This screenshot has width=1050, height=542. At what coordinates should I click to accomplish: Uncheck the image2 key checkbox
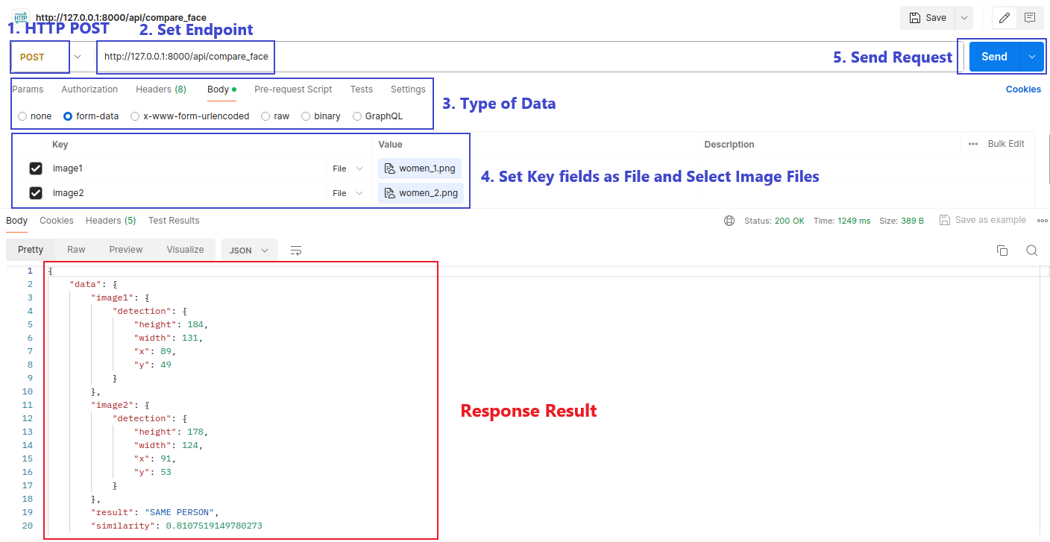point(36,193)
